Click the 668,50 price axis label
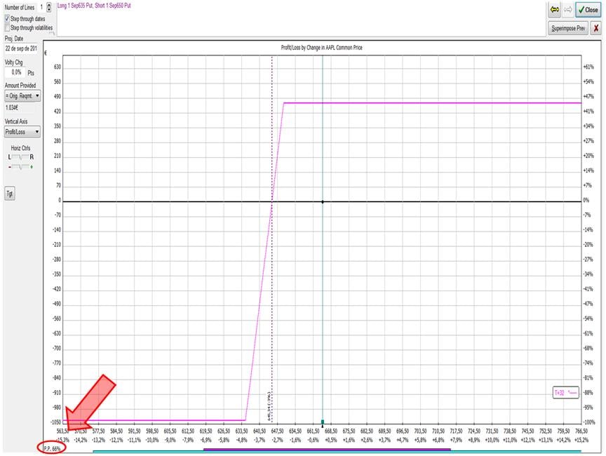606x456 pixels. [x=331, y=431]
